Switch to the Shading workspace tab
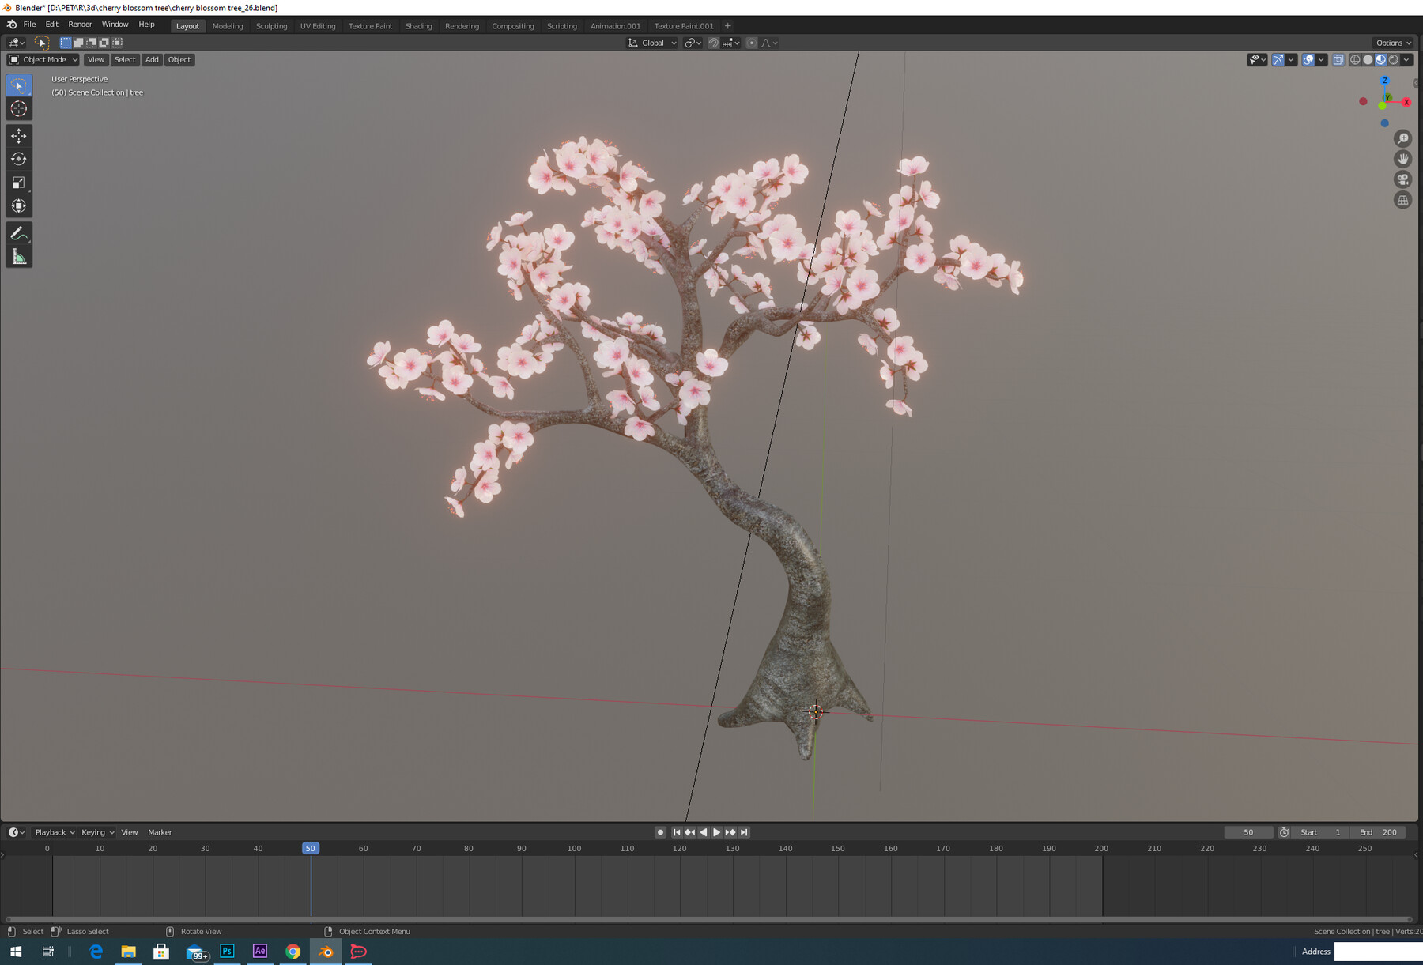 click(x=419, y=25)
